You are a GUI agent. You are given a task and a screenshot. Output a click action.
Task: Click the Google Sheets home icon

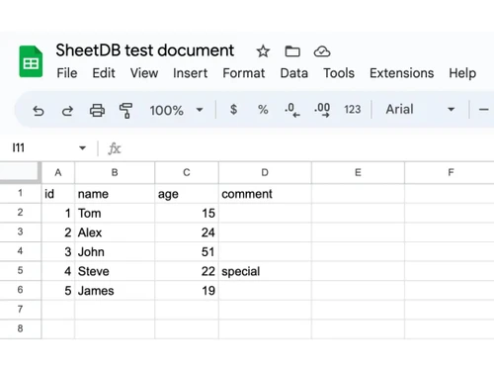click(31, 61)
